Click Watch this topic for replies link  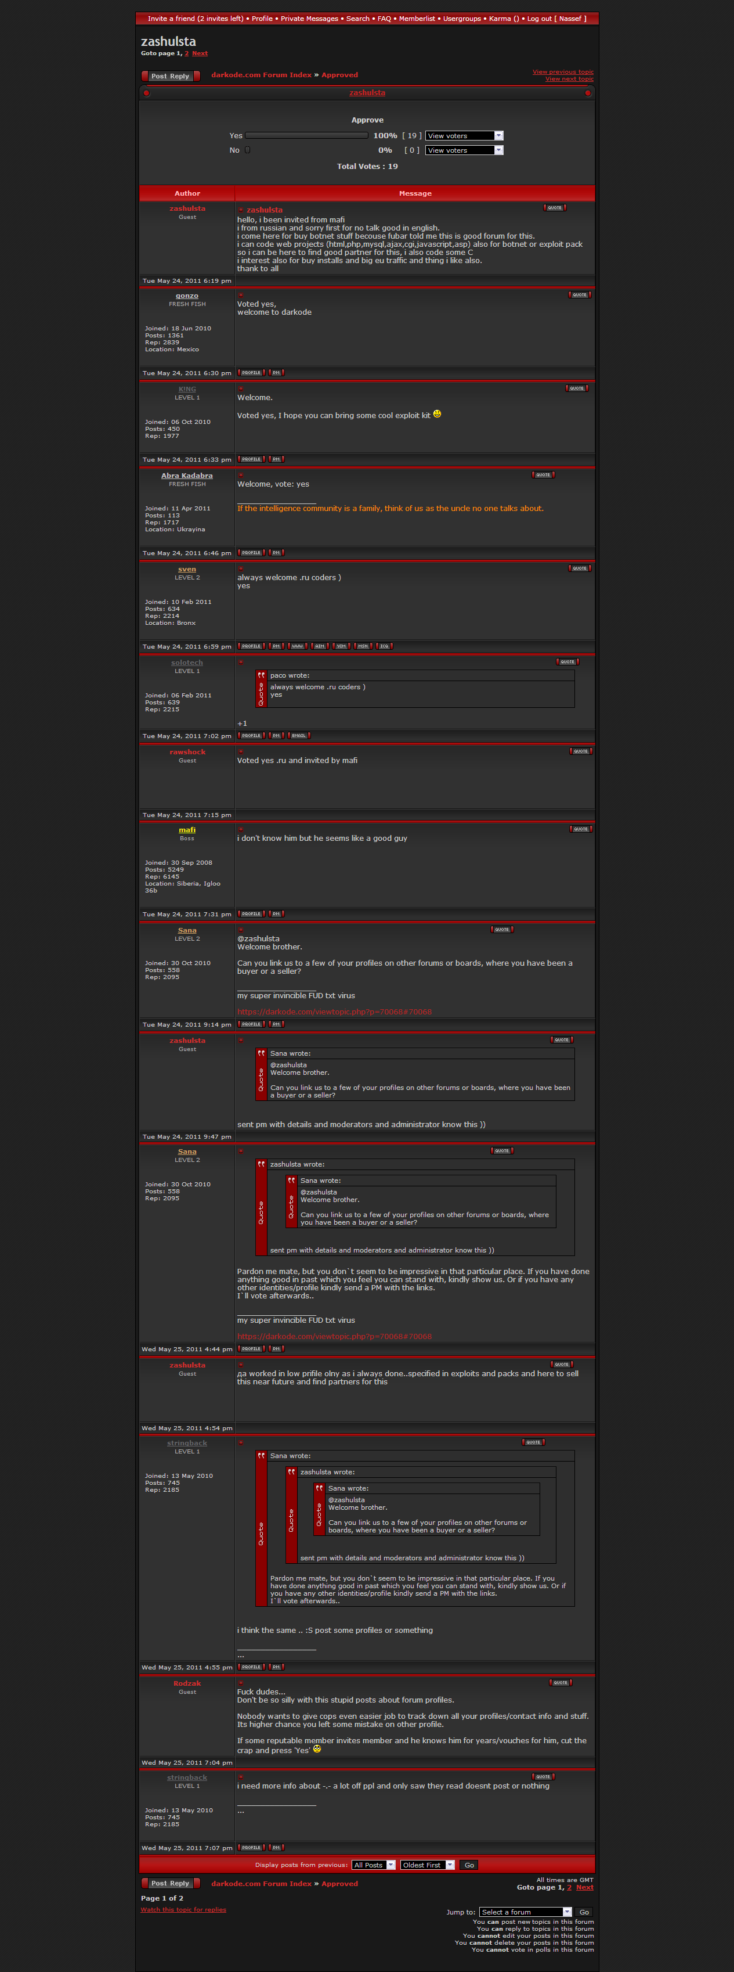tap(183, 1909)
